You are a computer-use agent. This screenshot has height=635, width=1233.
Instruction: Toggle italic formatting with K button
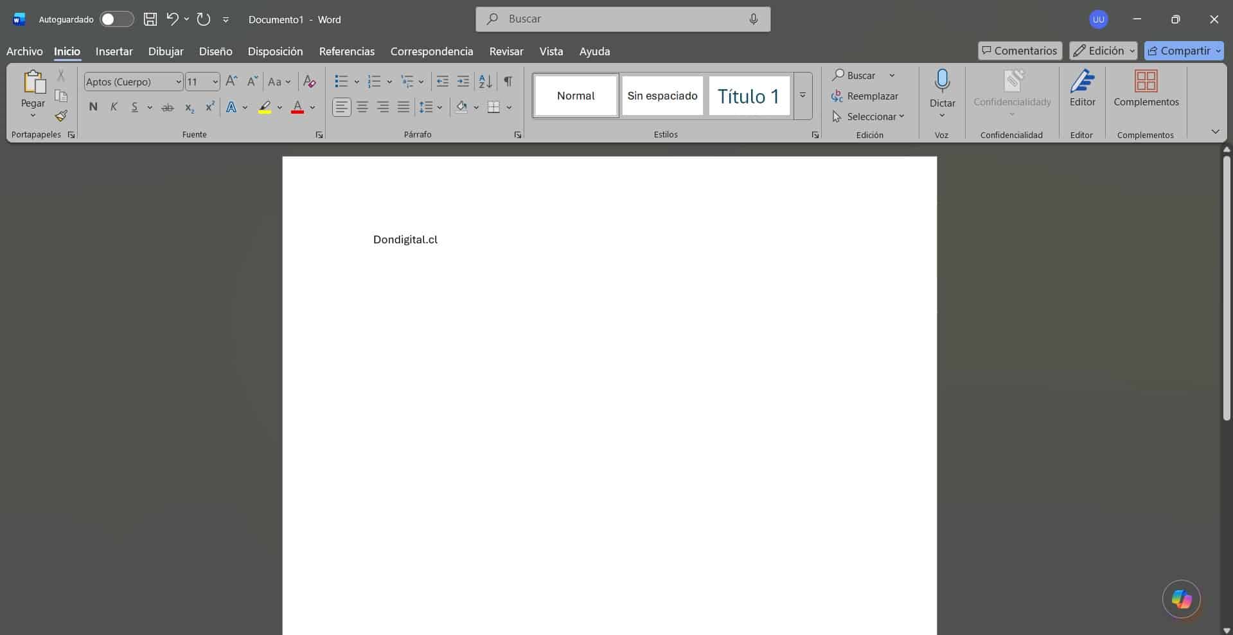114,107
